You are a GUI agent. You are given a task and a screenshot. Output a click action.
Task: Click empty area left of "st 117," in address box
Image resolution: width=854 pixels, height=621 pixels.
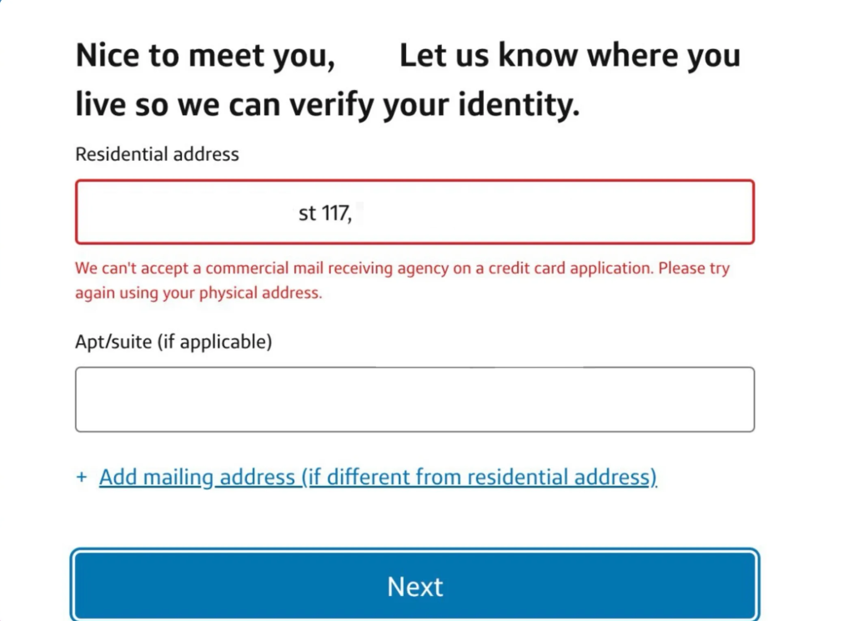[x=183, y=213]
